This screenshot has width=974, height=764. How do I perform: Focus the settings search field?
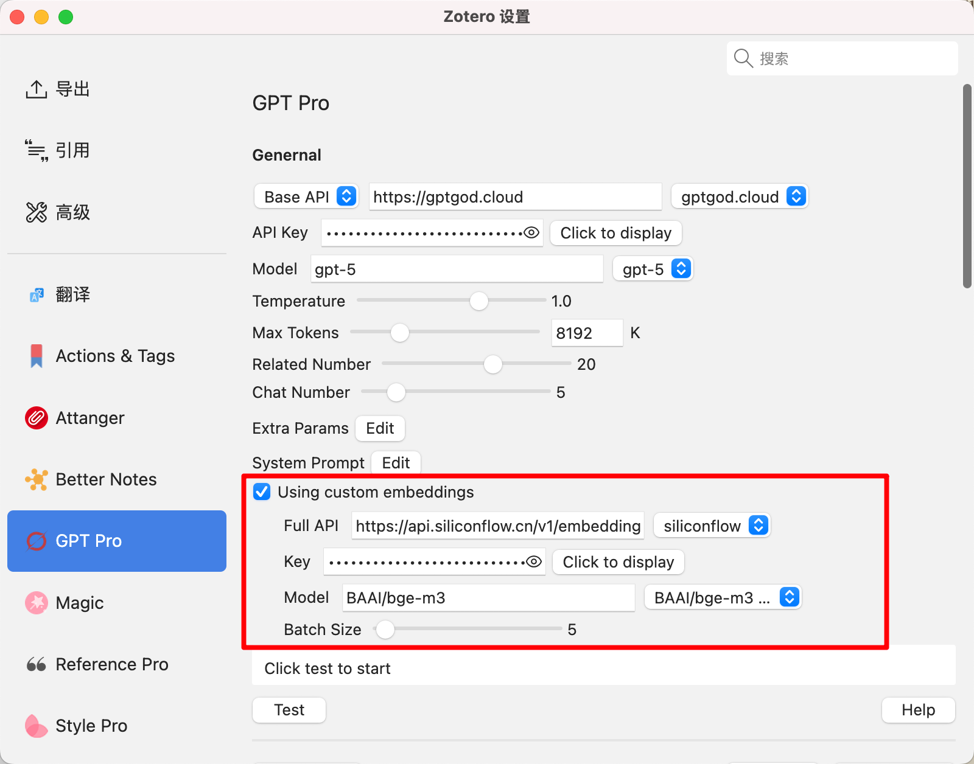pyautogui.click(x=843, y=58)
